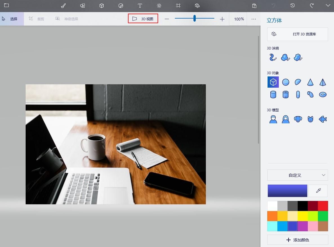Select the tube 3D object

(x=286, y=94)
